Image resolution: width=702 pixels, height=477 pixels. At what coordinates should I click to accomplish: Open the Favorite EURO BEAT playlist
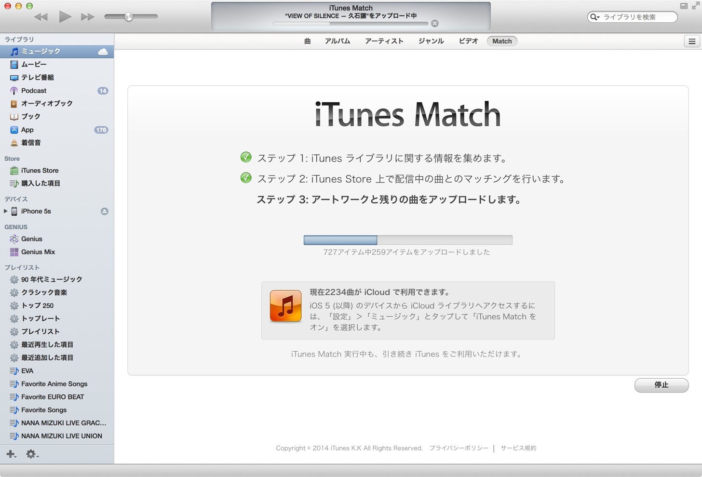[x=57, y=397]
